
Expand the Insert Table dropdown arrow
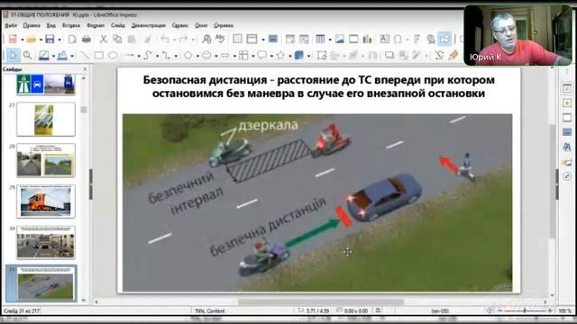[x=330, y=40]
